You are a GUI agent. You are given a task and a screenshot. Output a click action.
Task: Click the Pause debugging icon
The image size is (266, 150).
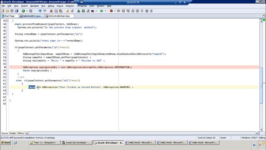click(x=142, y=11)
